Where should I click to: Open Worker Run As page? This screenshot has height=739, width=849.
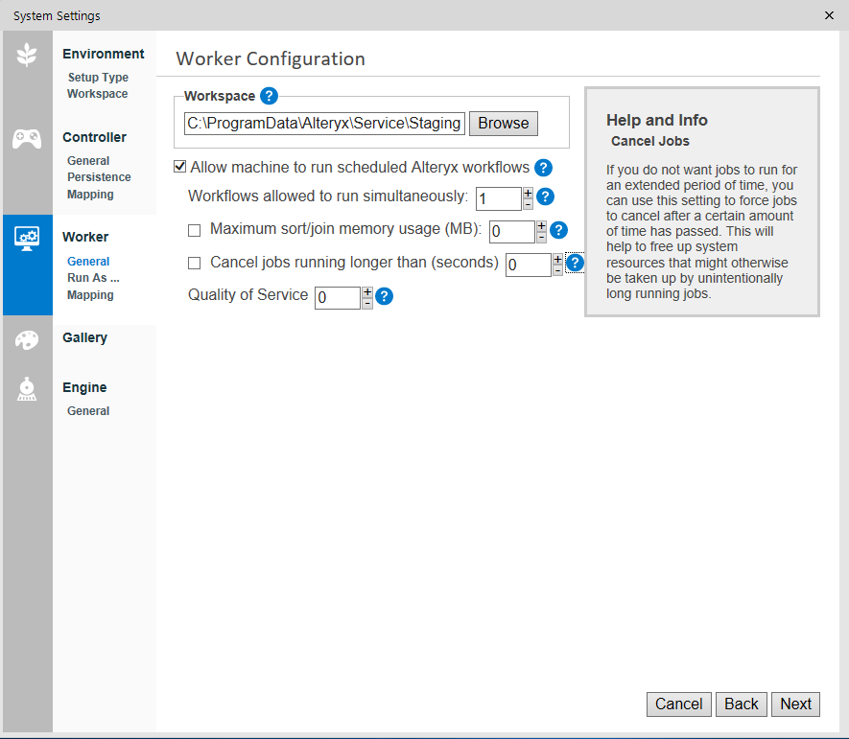93,278
